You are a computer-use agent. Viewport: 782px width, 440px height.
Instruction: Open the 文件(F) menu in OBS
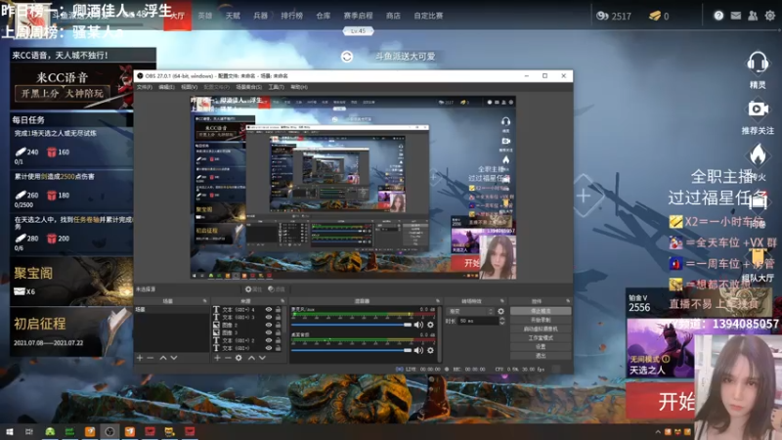[144, 87]
